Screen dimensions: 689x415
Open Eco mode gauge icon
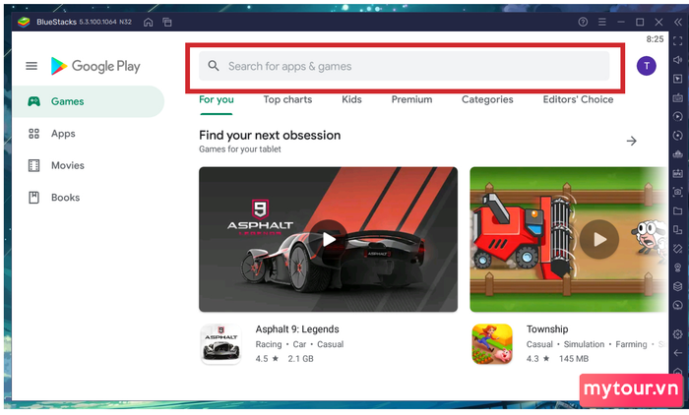click(x=677, y=305)
